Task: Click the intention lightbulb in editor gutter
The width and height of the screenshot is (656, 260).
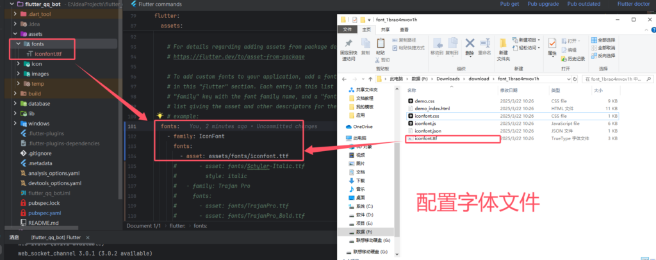Action: pyautogui.click(x=160, y=115)
